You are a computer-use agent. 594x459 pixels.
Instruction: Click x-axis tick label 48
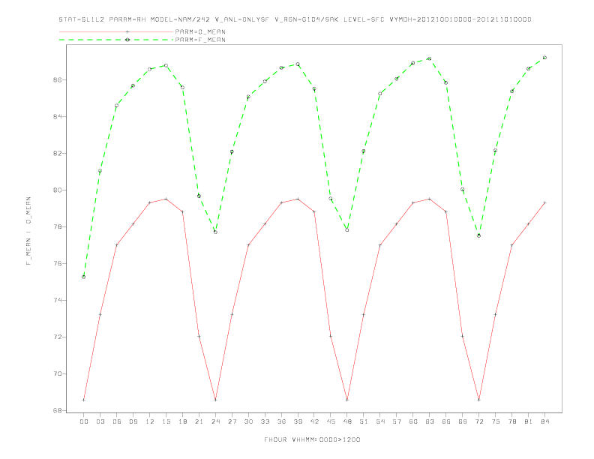click(x=347, y=421)
